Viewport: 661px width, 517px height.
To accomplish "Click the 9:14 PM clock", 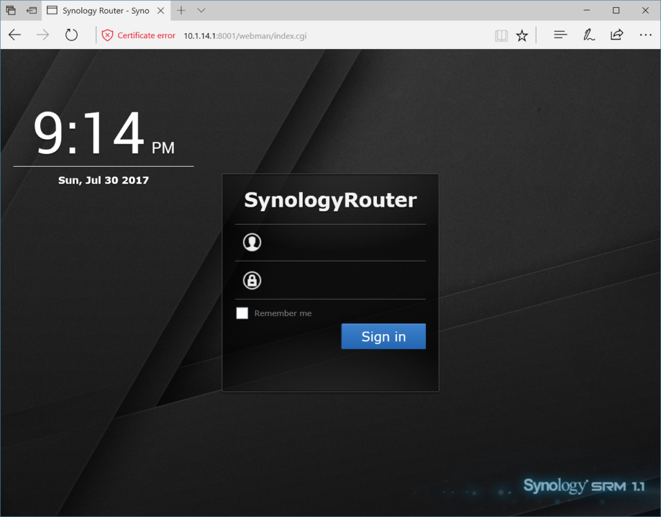I will [x=104, y=133].
